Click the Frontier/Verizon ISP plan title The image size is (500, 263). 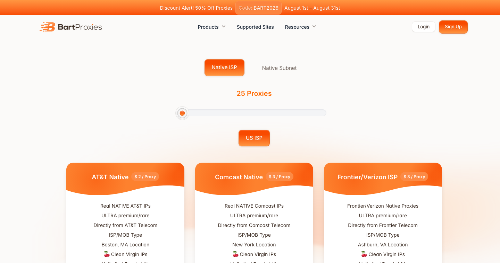367,177
